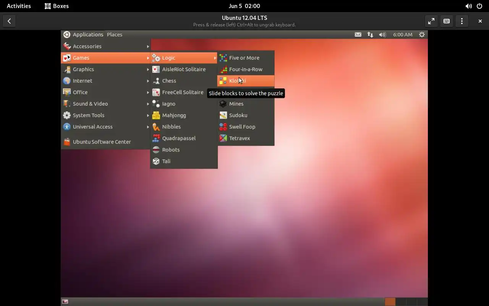The height and width of the screenshot is (306, 489).
Task: Expand the Internet submenu arrow
Action: (x=148, y=81)
